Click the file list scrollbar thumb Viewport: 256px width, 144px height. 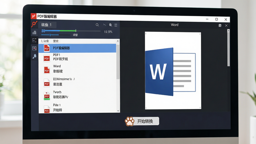[118, 61]
